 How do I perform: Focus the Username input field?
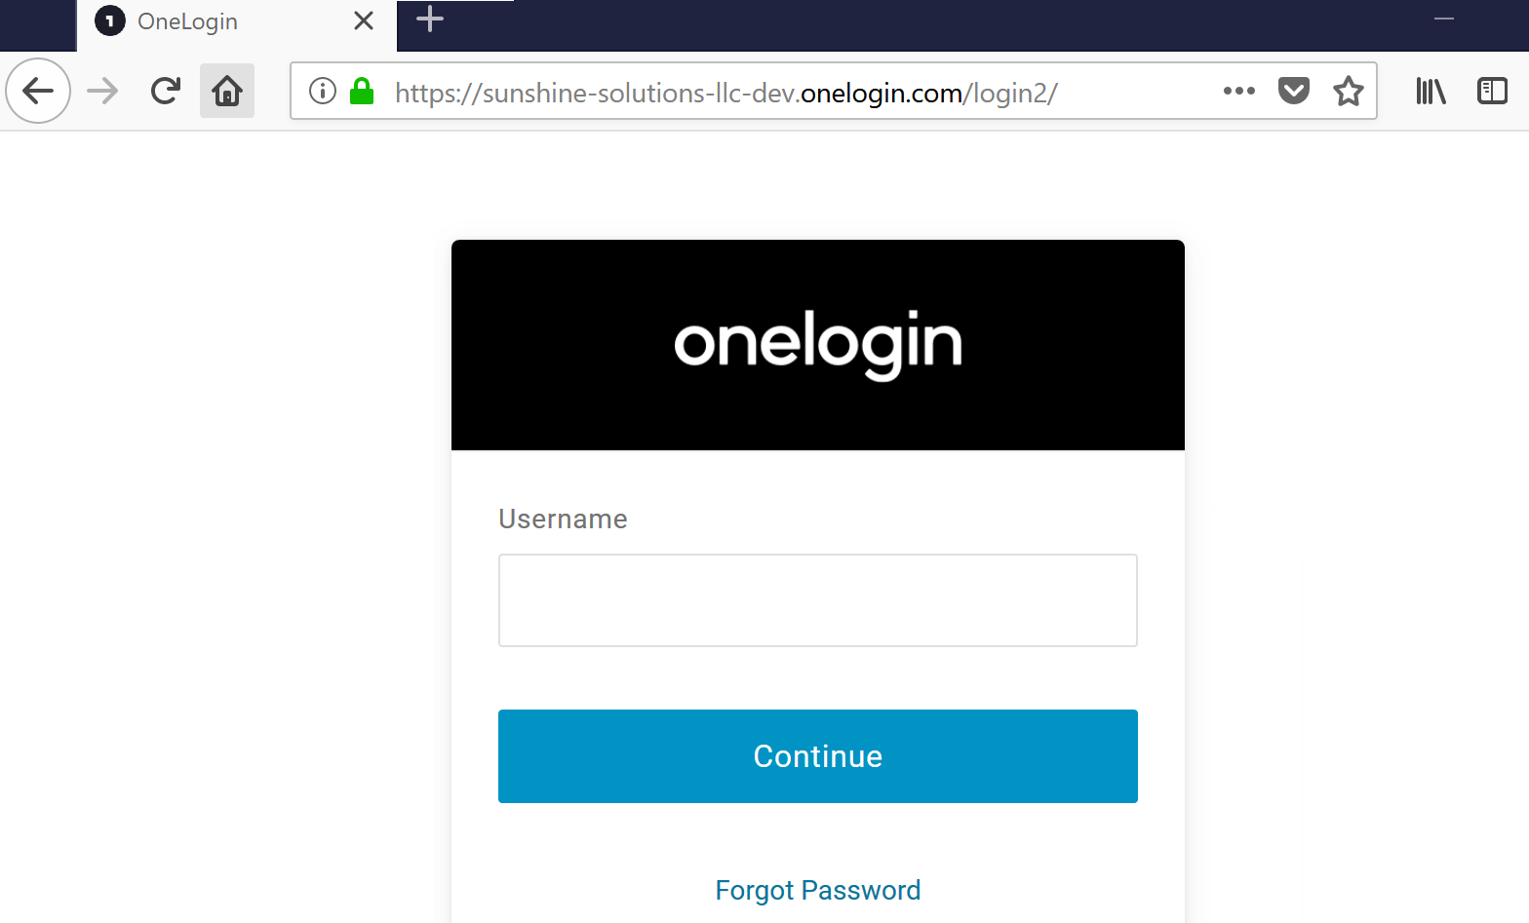coord(817,600)
